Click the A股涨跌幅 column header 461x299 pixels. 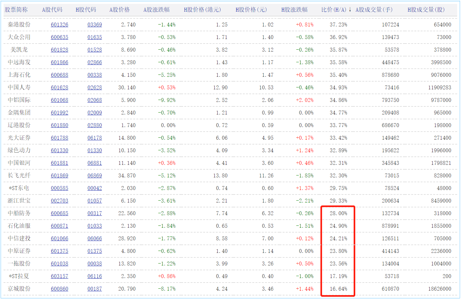[x=156, y=10]
